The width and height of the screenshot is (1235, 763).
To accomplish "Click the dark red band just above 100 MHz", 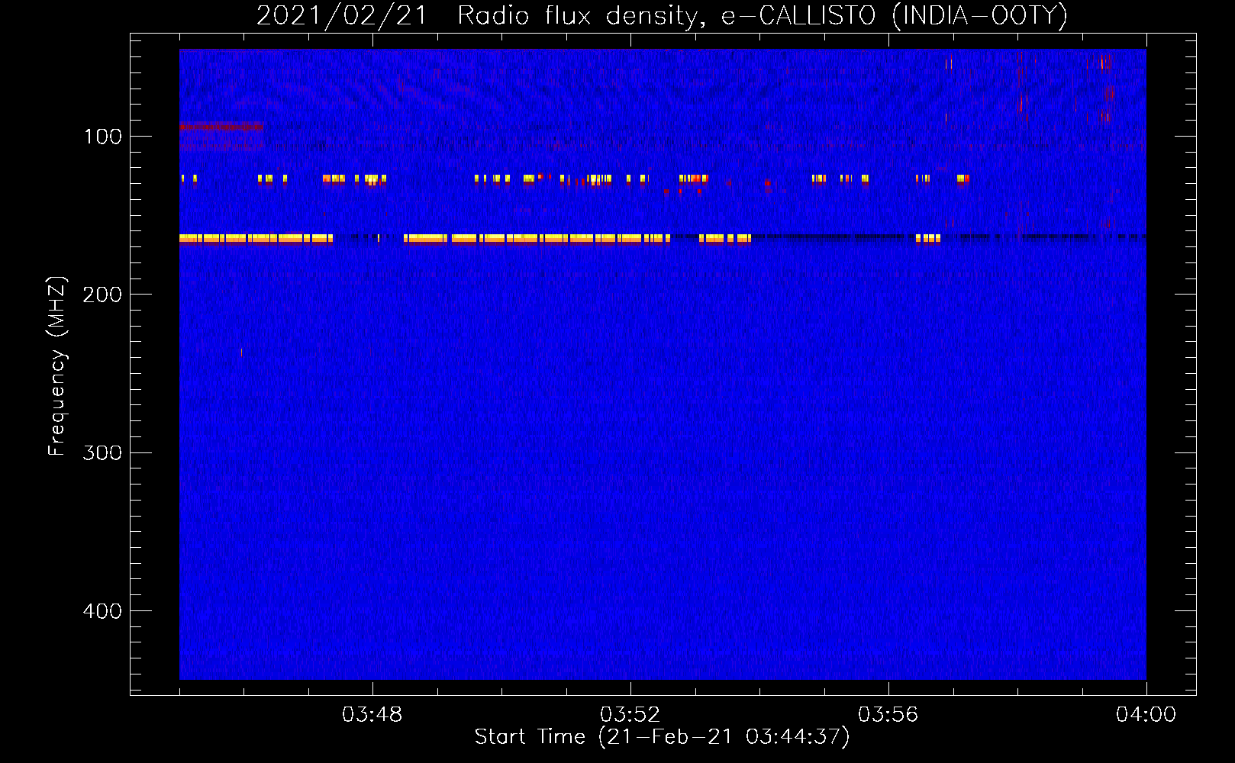I will [221, 127].
